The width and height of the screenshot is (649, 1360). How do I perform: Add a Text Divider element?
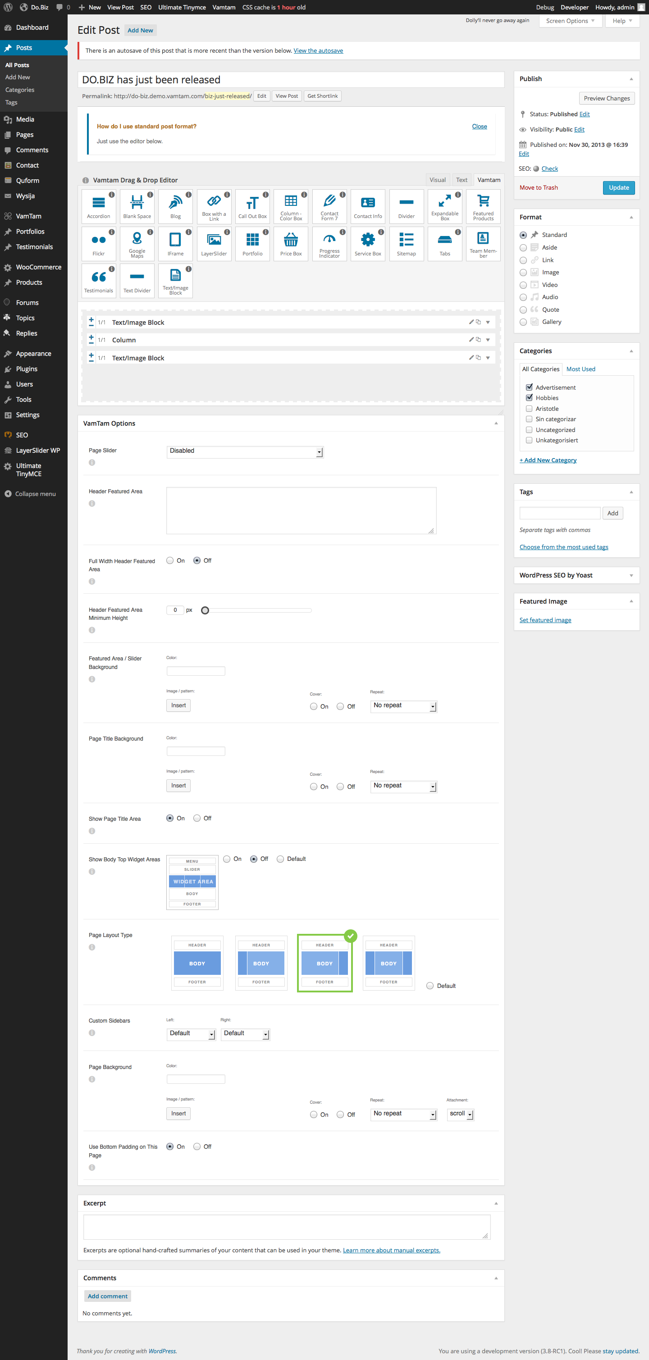(137, 281)
